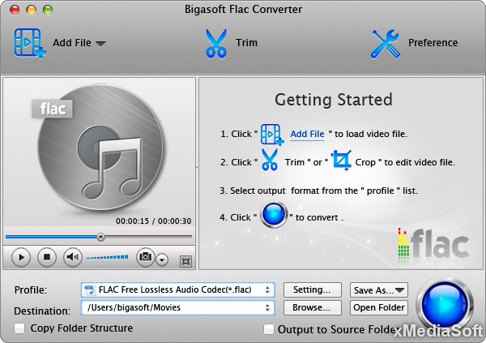This screenshot has width=486, height=343.
Task: Click the Preference text label in toolbar
Action: pyautogui.click(x=433, y=42)
